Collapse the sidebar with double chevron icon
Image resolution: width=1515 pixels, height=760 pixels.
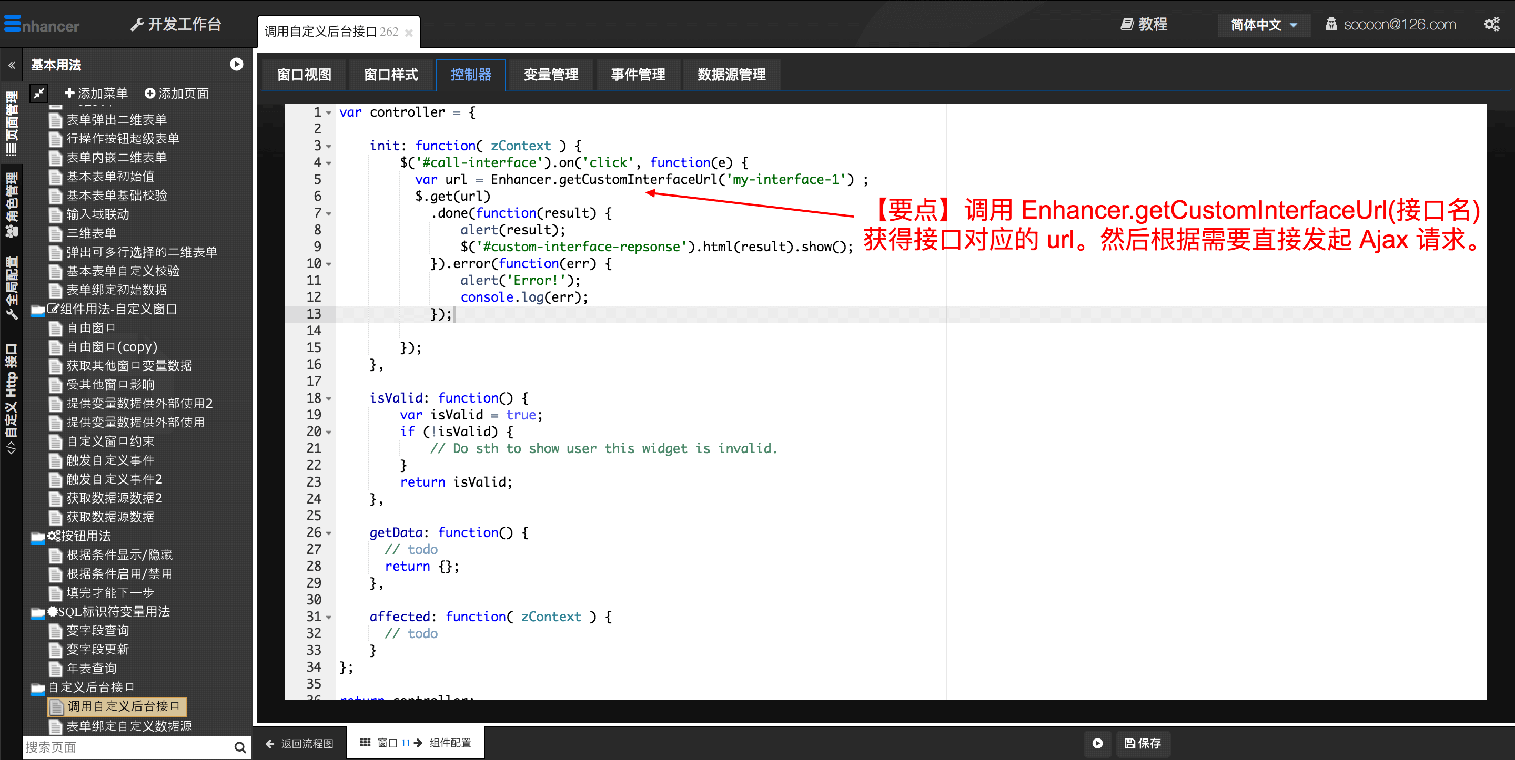(x=12, y=65)
